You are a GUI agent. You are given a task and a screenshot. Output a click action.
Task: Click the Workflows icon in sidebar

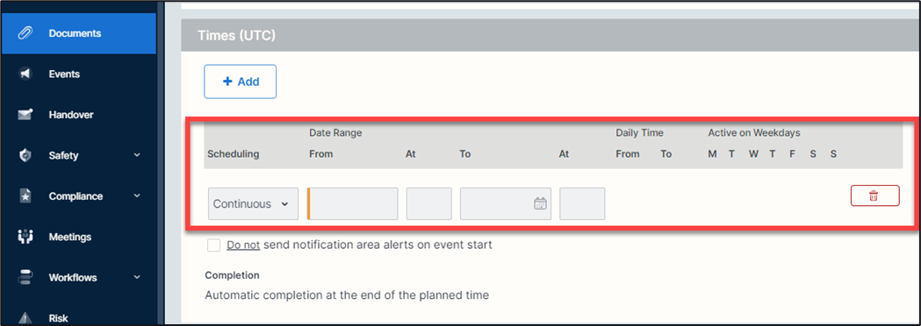click(x=25, y=277)
